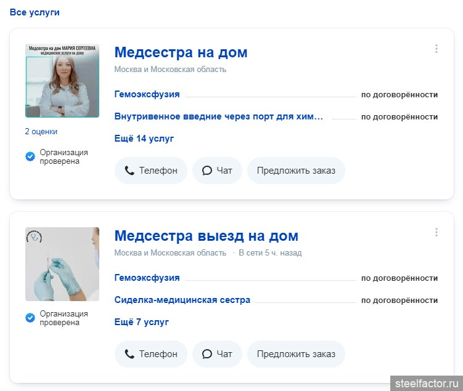The image size is (463, 391).
Task: Click Телефон button on Медсестра выезд на дом card
Action: (x=151, y=354)
